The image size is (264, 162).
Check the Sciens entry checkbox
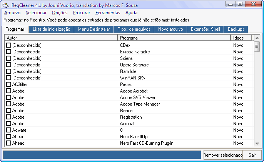coord(8,58)
